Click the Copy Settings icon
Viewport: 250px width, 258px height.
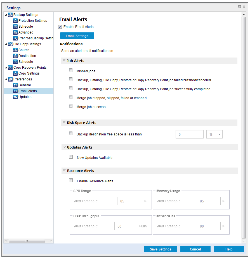click(x=15, y=73)
